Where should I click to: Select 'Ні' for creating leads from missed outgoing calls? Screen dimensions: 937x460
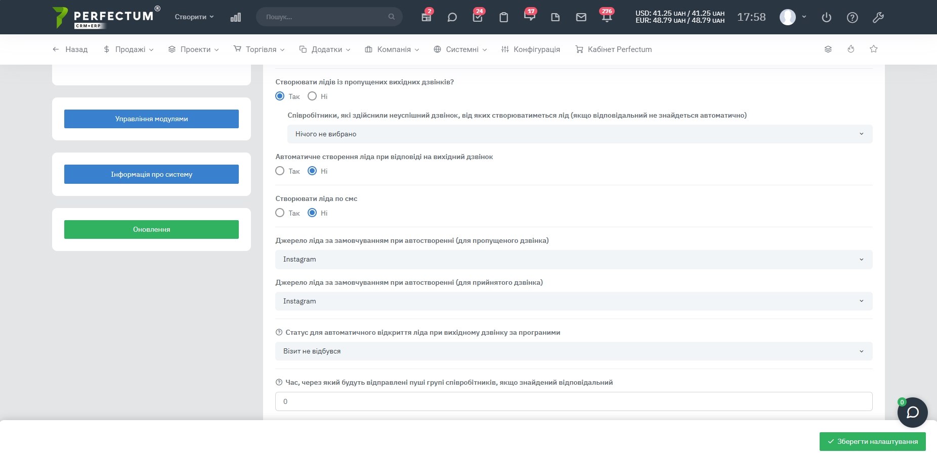[x=312, y=96]
